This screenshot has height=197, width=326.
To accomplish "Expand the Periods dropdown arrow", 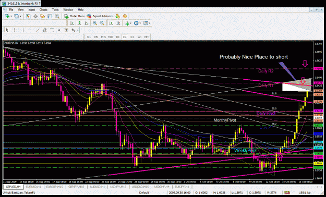I will pyautogui.click(x=140, y=23).
